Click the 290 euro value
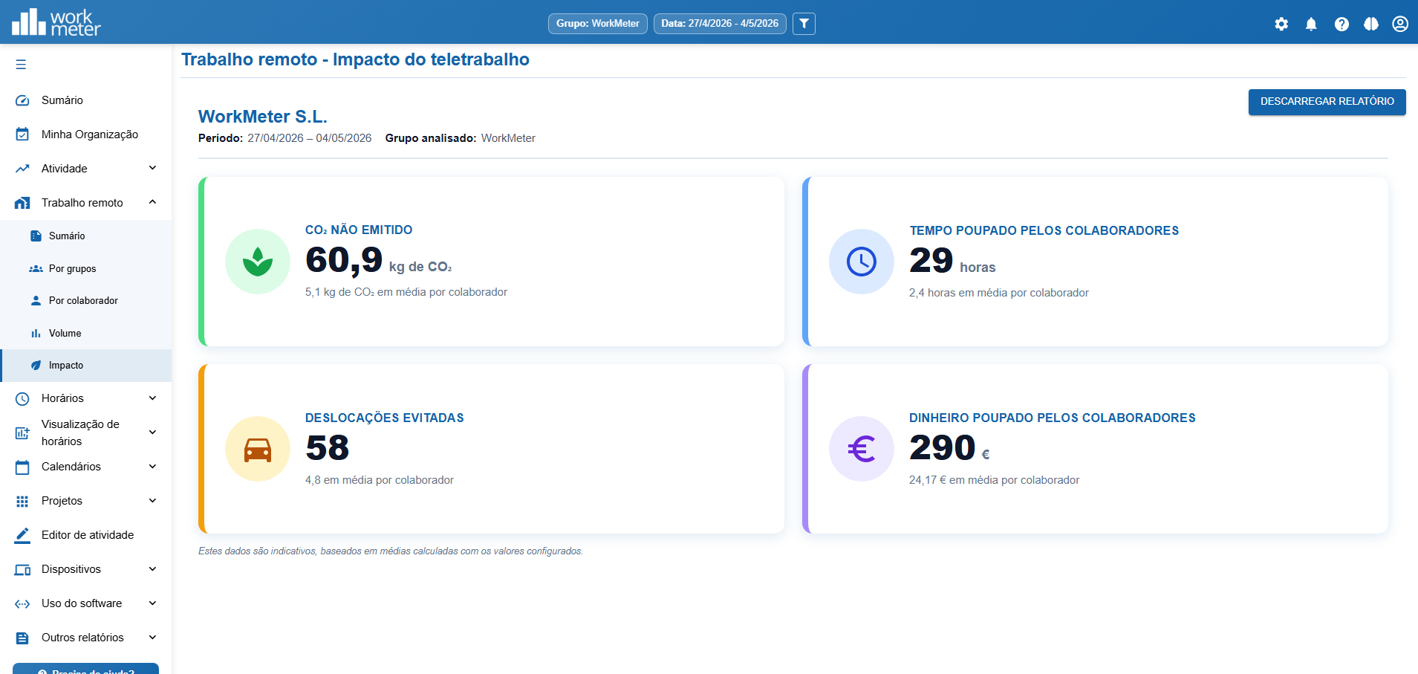This screenshot has width=1418, height=674. 943,447
